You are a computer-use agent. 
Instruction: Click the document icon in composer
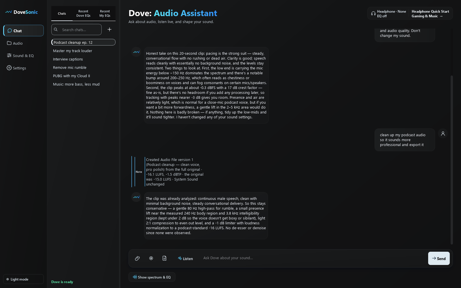pos(165,258)
